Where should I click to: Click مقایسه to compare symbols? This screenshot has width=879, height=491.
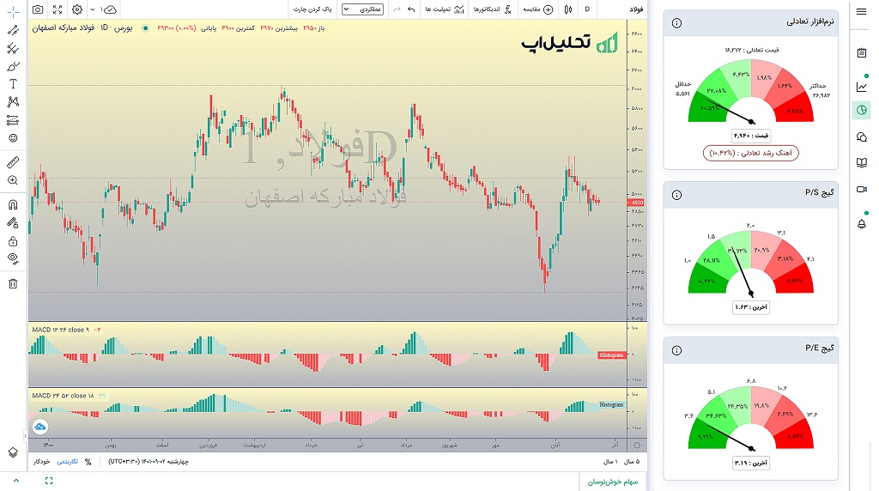click(x=538, y=9)
